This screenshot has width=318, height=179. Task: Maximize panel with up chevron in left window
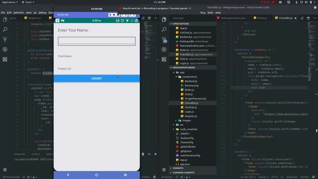pos(149,154)
